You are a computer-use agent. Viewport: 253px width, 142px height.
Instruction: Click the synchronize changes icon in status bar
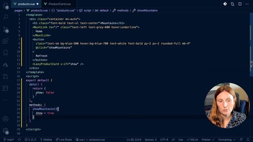(19, 140)
